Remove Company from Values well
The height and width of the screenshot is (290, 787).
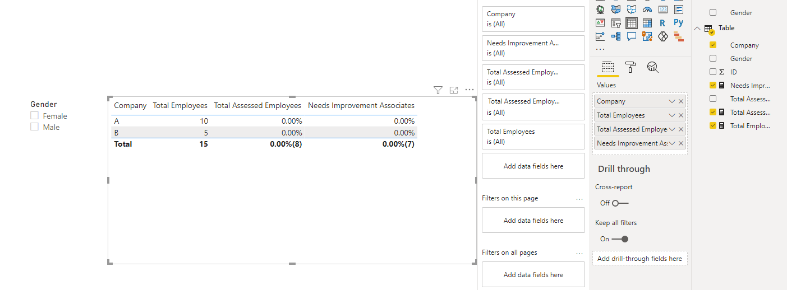(x=681, y=101)
